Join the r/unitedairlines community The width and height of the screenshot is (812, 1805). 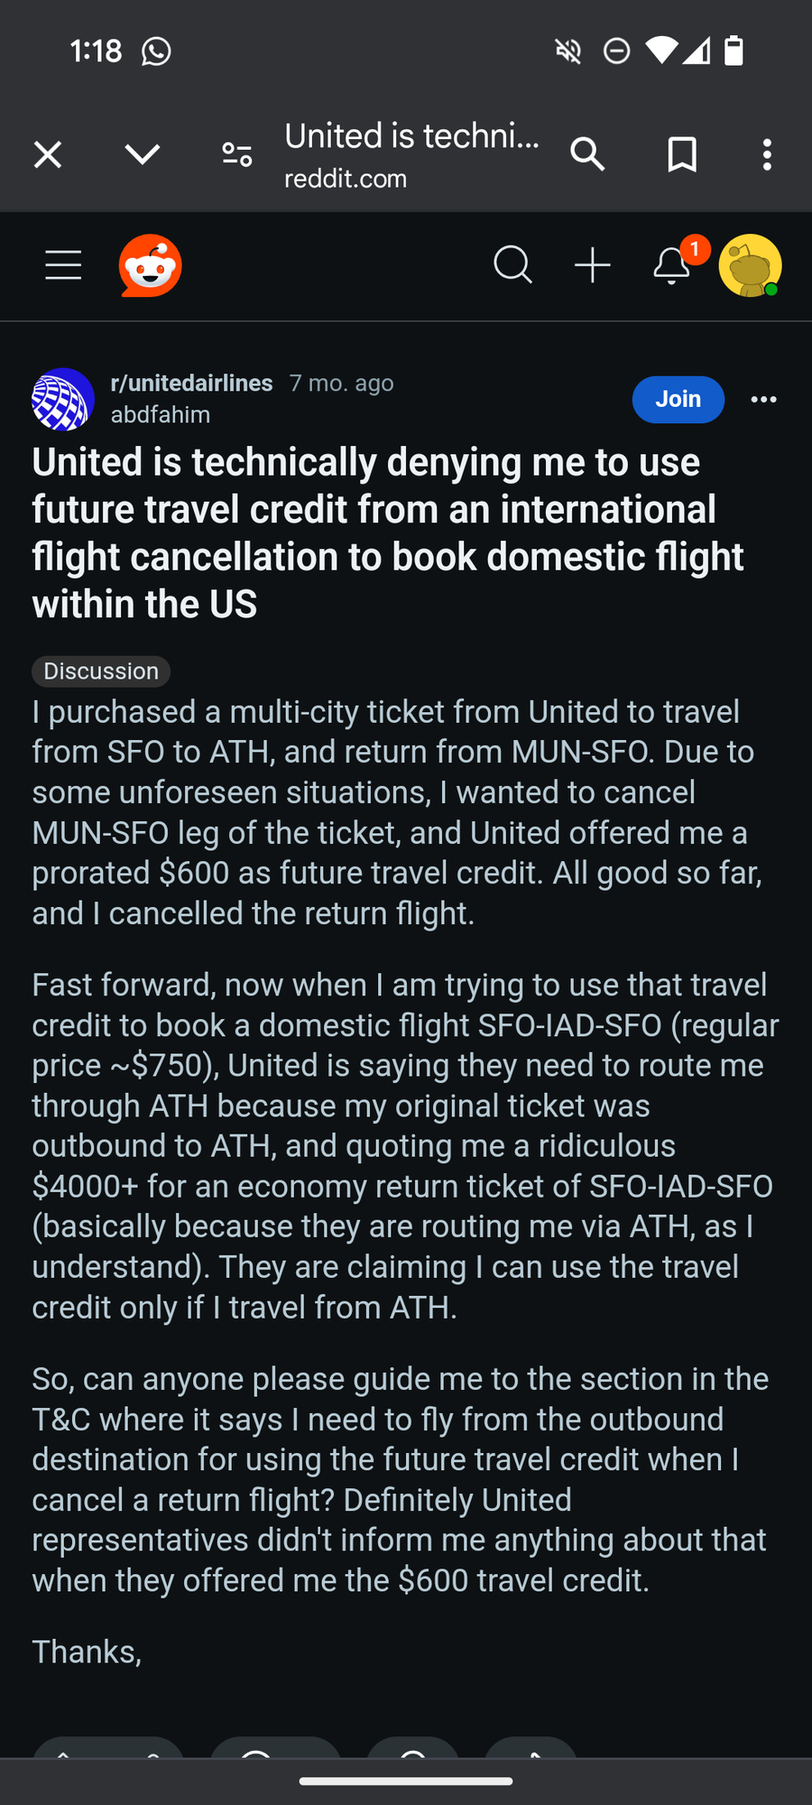[x=678, y=400]
